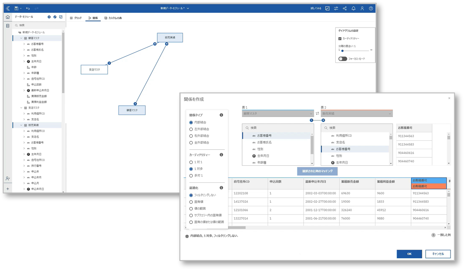Toggle フォーカス・モード switch on
The height and width of the screenshot is (270, 464).
342,59
